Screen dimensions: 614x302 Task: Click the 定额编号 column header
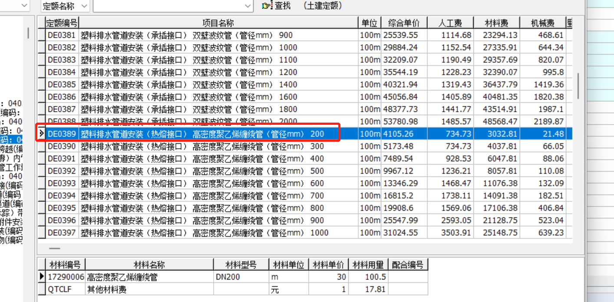coord(62,23)
